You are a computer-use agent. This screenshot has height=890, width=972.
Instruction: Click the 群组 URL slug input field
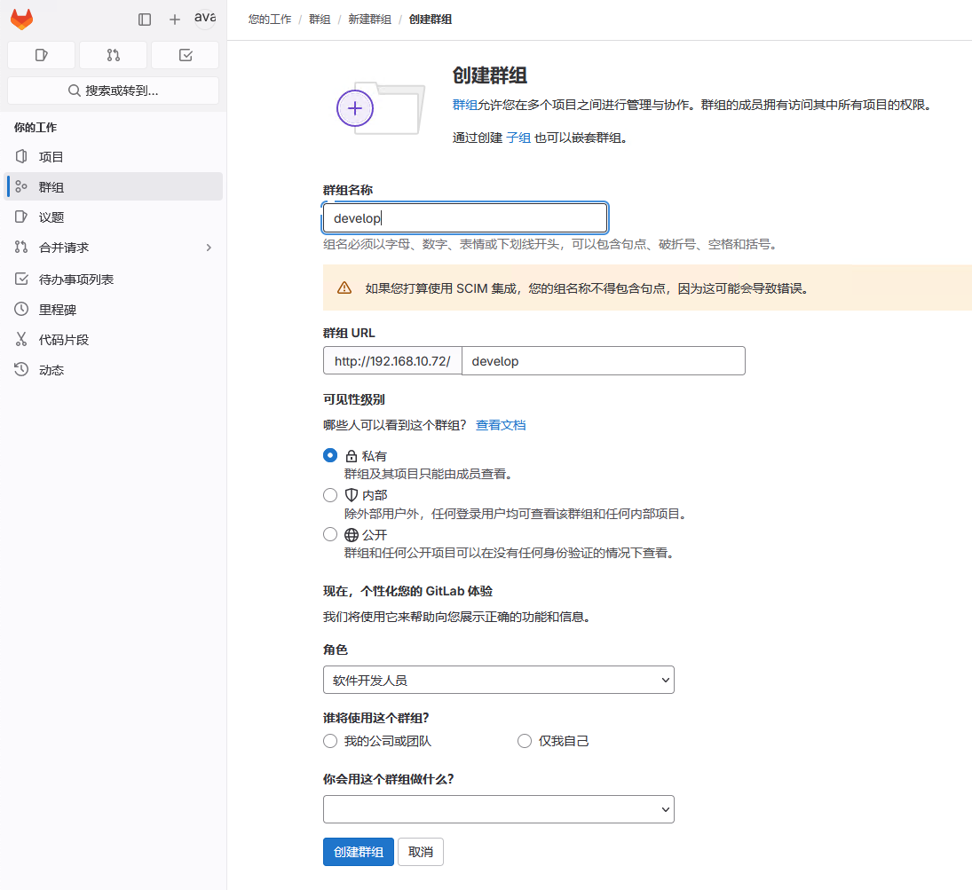click(x=603, y=361)
